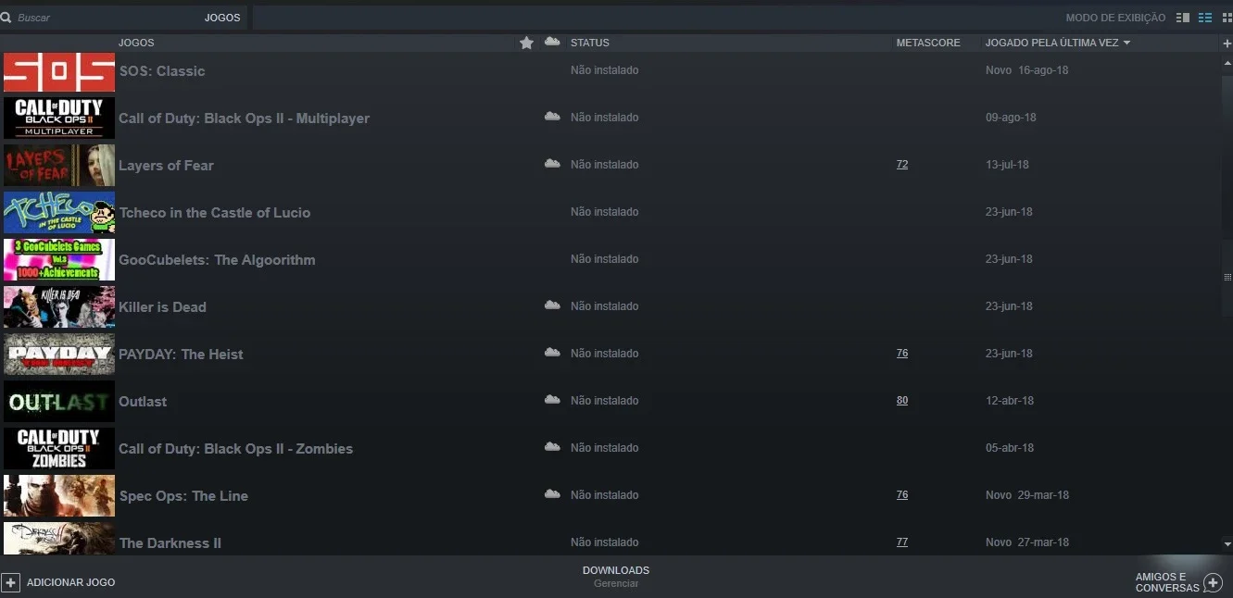
Task: Select Tcheco in the Castle thumbnail
Action: coord(59,212)
